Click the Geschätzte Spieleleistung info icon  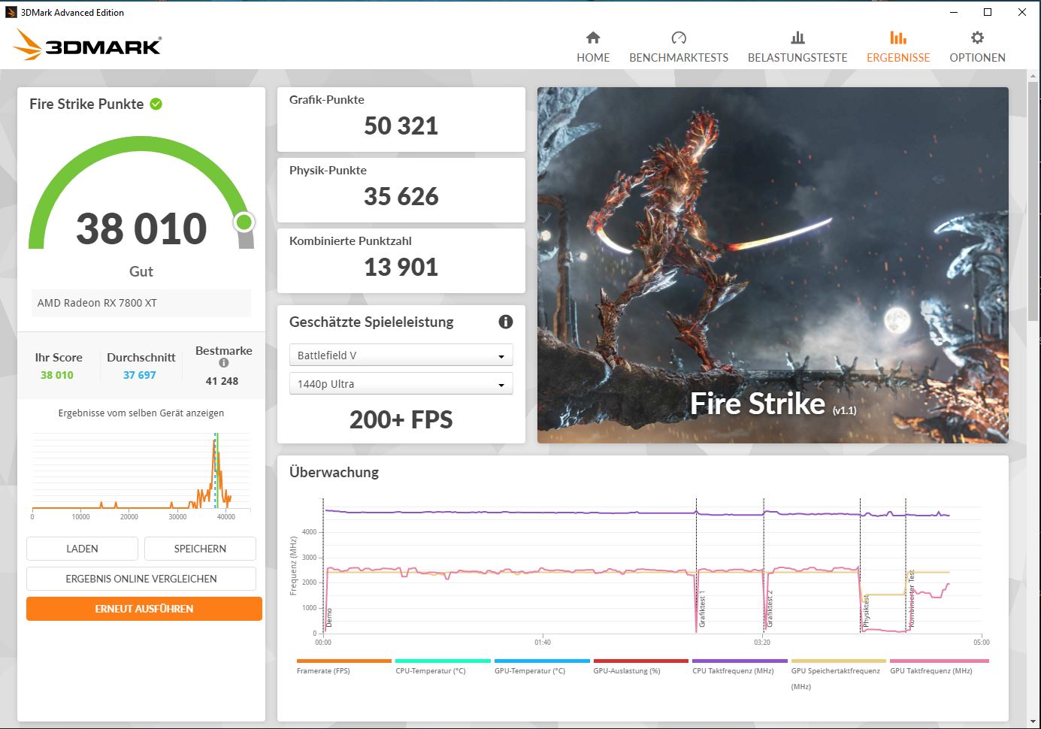[x=506, y=322]
